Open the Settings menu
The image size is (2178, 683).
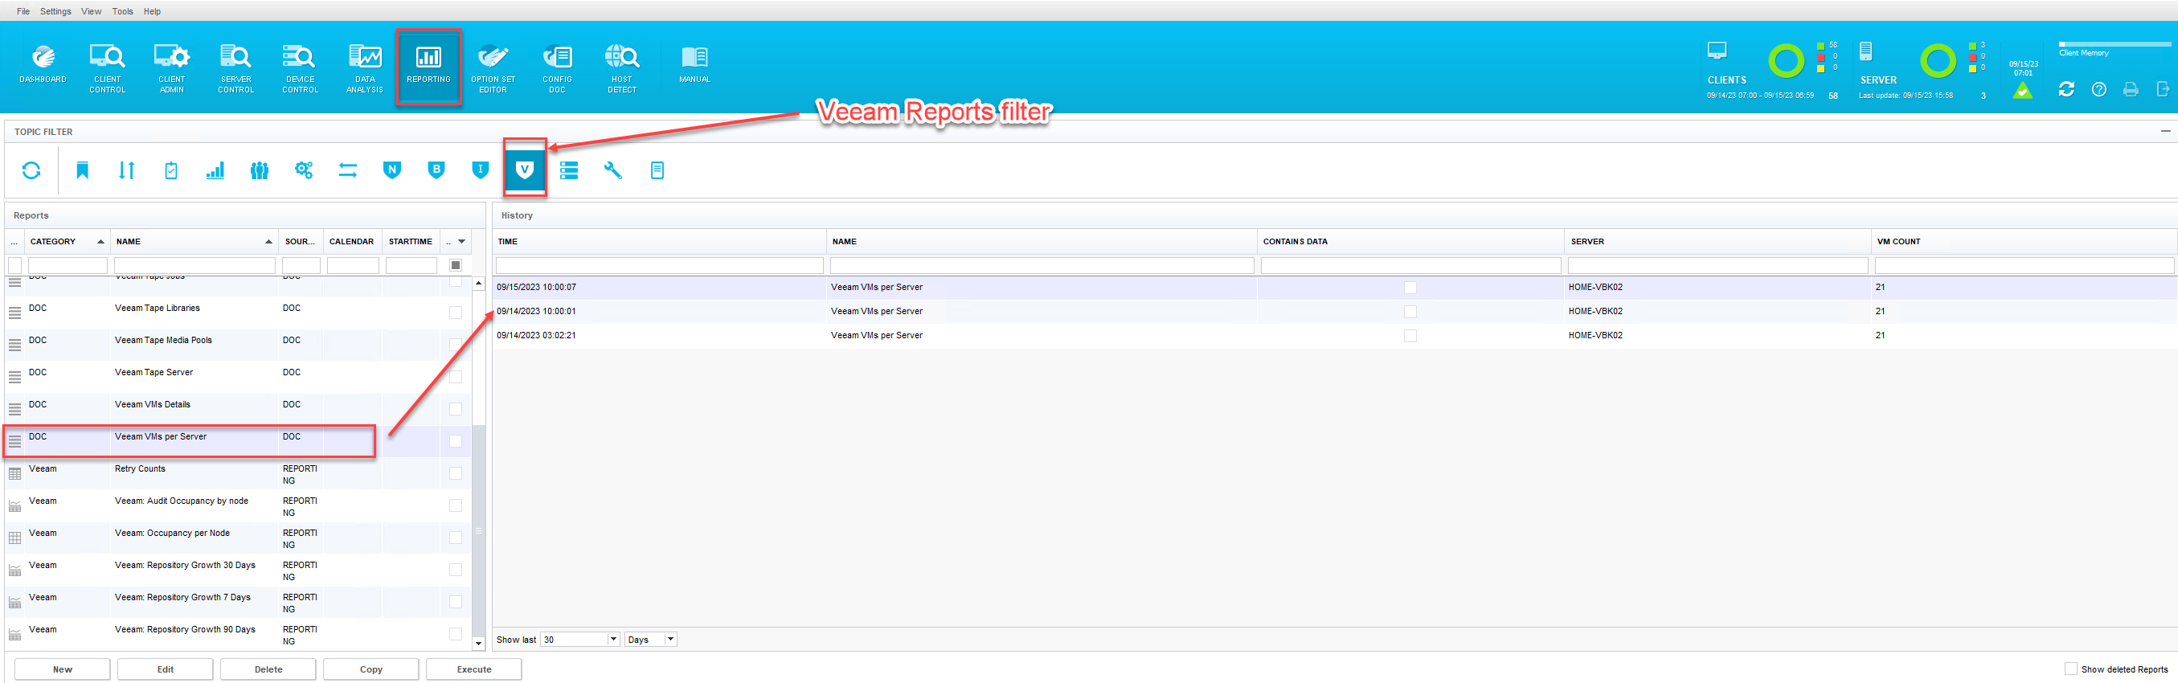55,11
